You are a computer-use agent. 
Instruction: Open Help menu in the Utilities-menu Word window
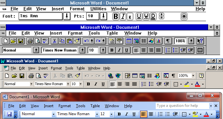pos(200,9)
